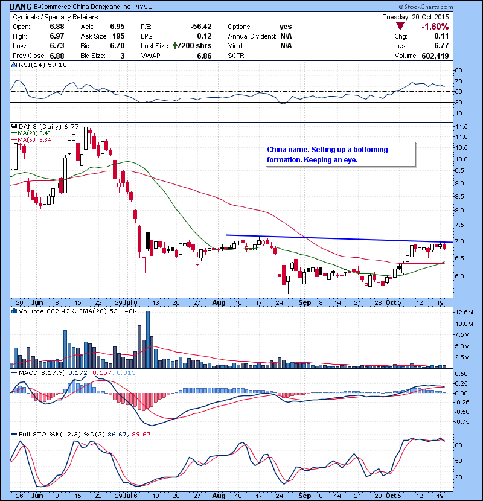Click the date Tuesday 20-Oct-2015
The width and height of the screenshot is (483, 501).
[416, 17]
